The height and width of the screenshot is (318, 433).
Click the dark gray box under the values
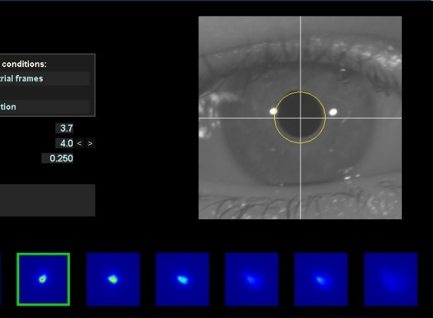47,200
